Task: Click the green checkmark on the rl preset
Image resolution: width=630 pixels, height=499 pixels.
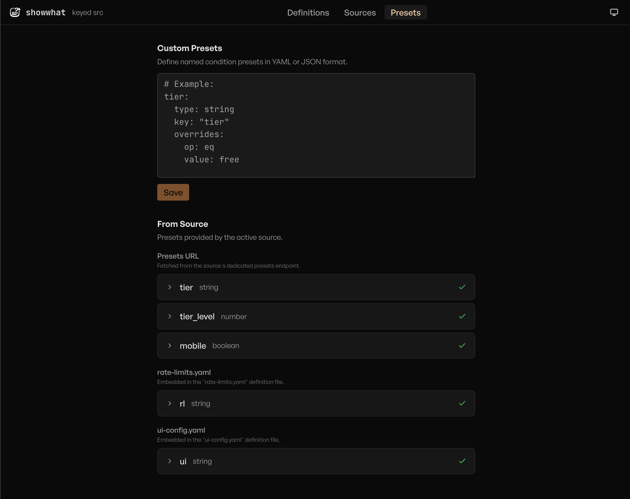Action: (462, 403)
